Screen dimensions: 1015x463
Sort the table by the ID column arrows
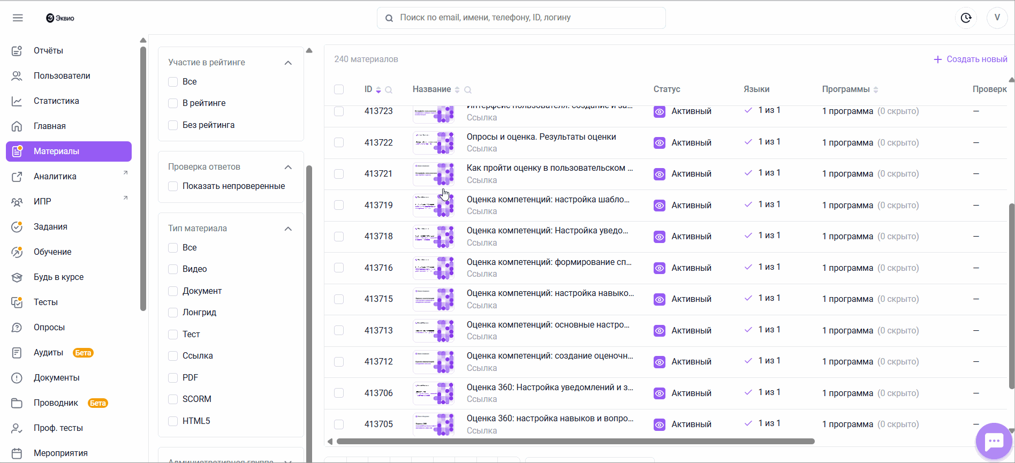click(x=378, y=90)
